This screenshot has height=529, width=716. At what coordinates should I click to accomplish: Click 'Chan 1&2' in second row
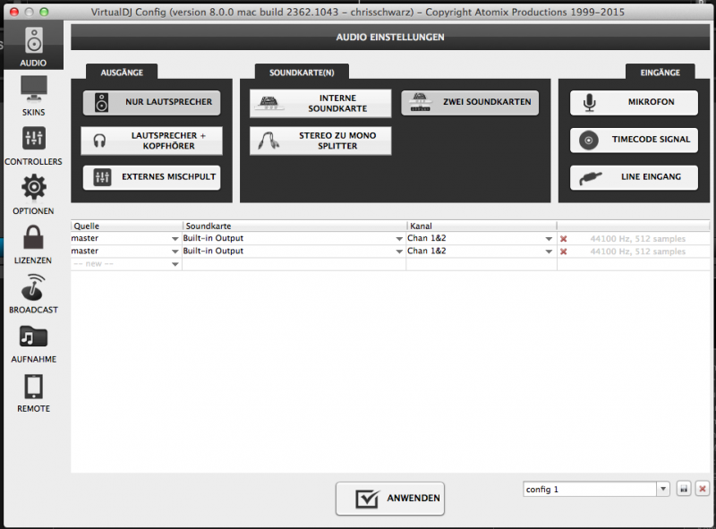pos(427,251)
